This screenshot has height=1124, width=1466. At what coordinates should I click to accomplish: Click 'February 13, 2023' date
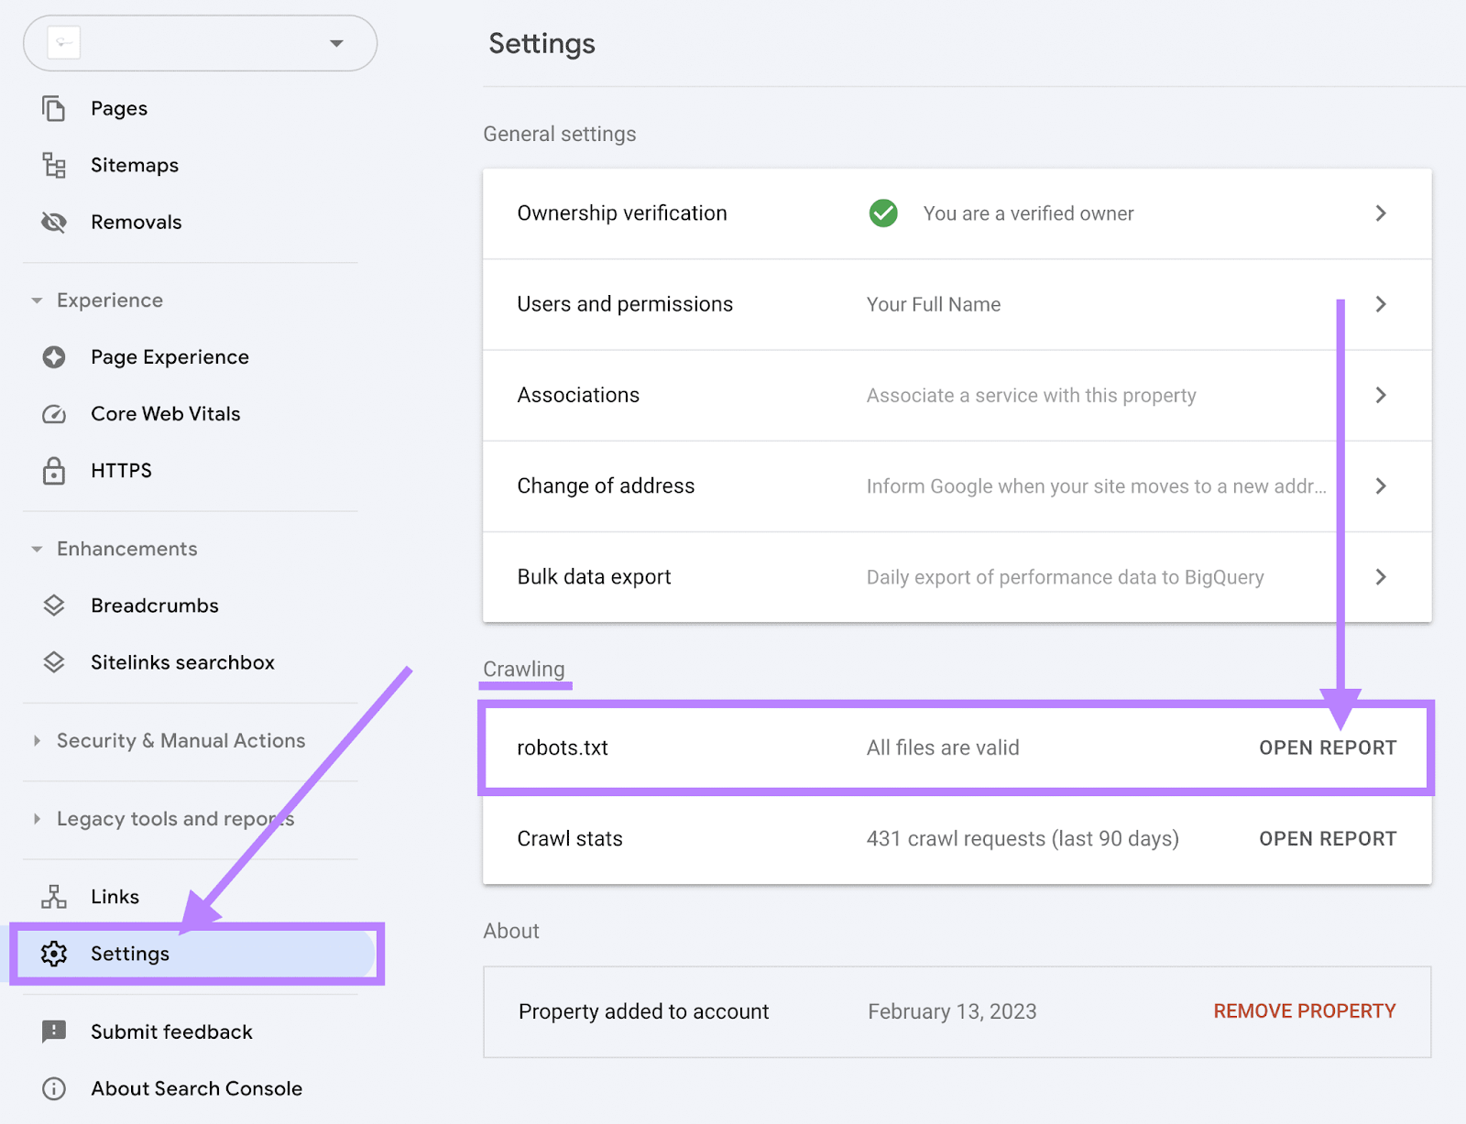pyautogui.click(x=952, y=1011)
